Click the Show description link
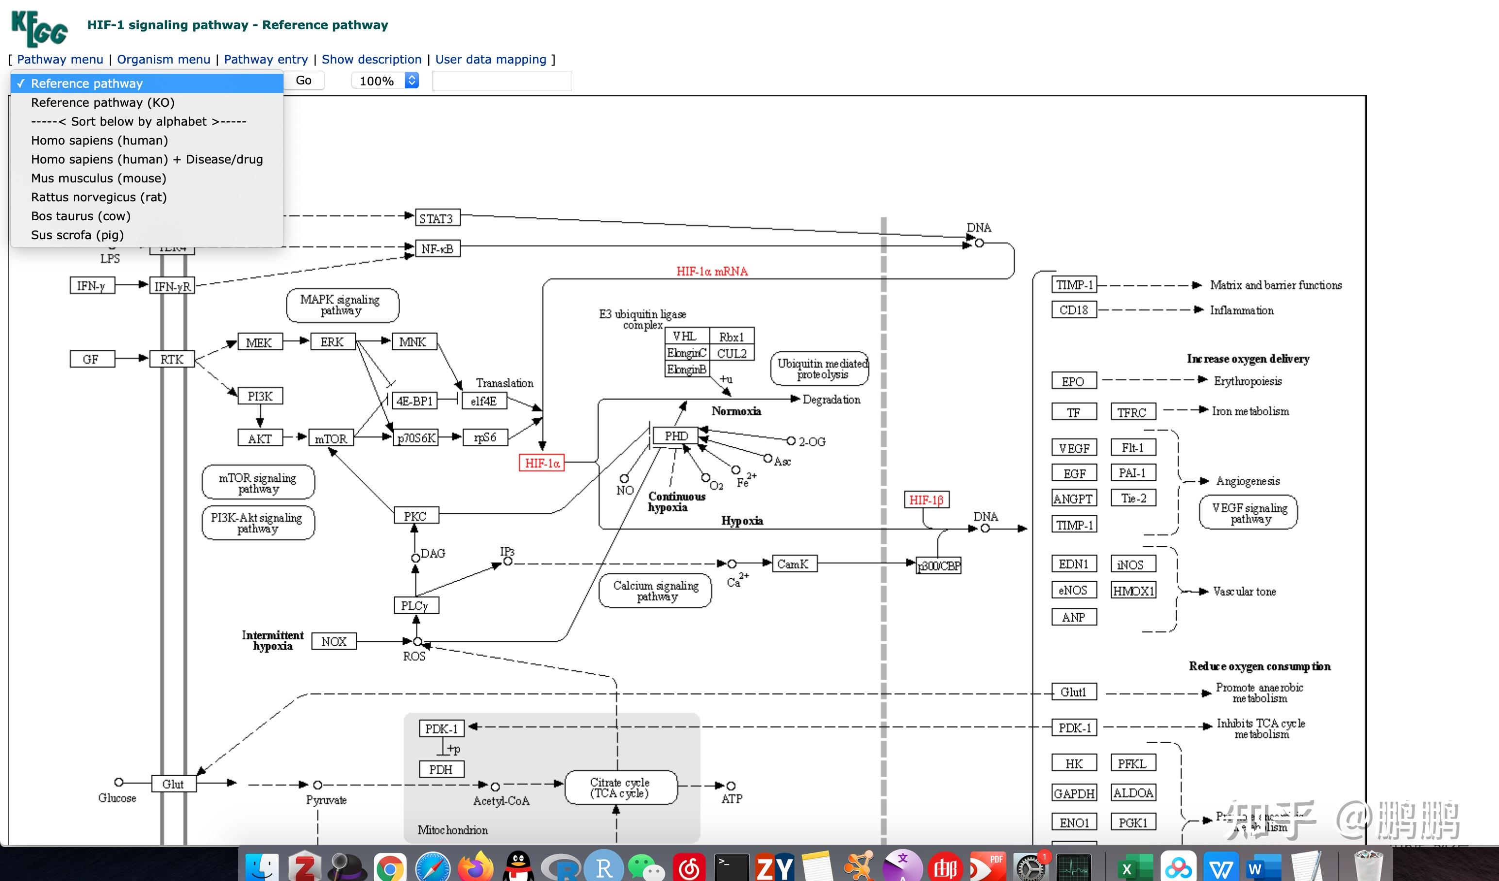 click(x=371, y=60)
